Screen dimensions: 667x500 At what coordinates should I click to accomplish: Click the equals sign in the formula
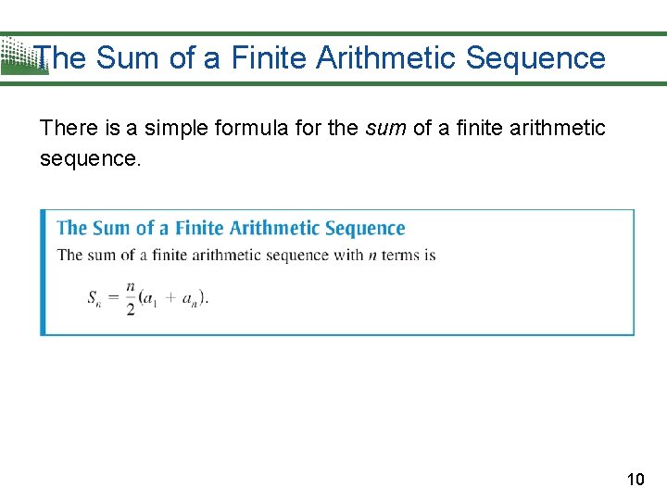(112, 298)
